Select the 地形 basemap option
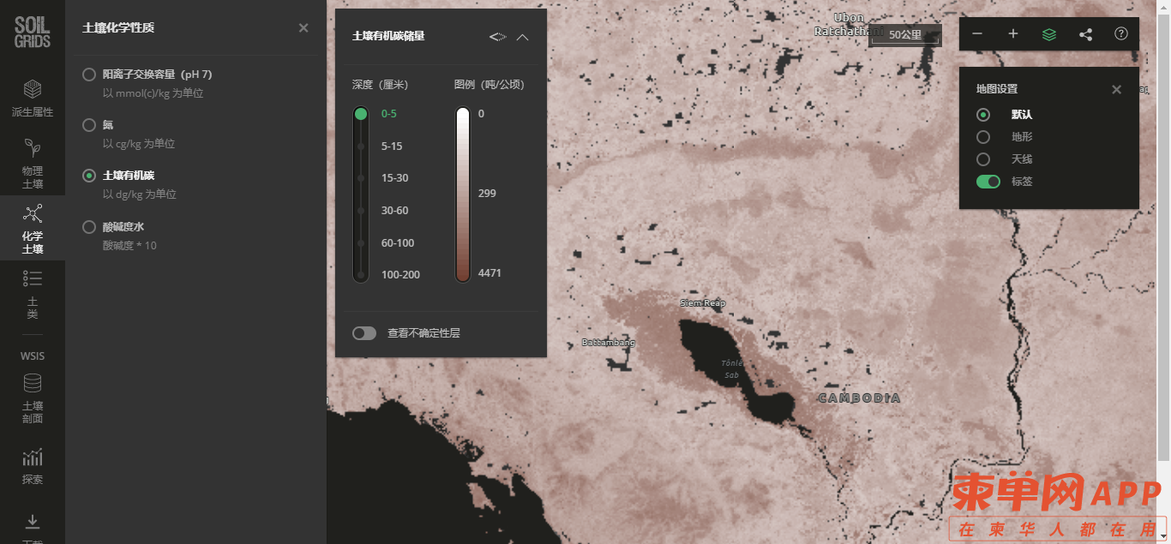1171x544 pixels. point(983,137)
